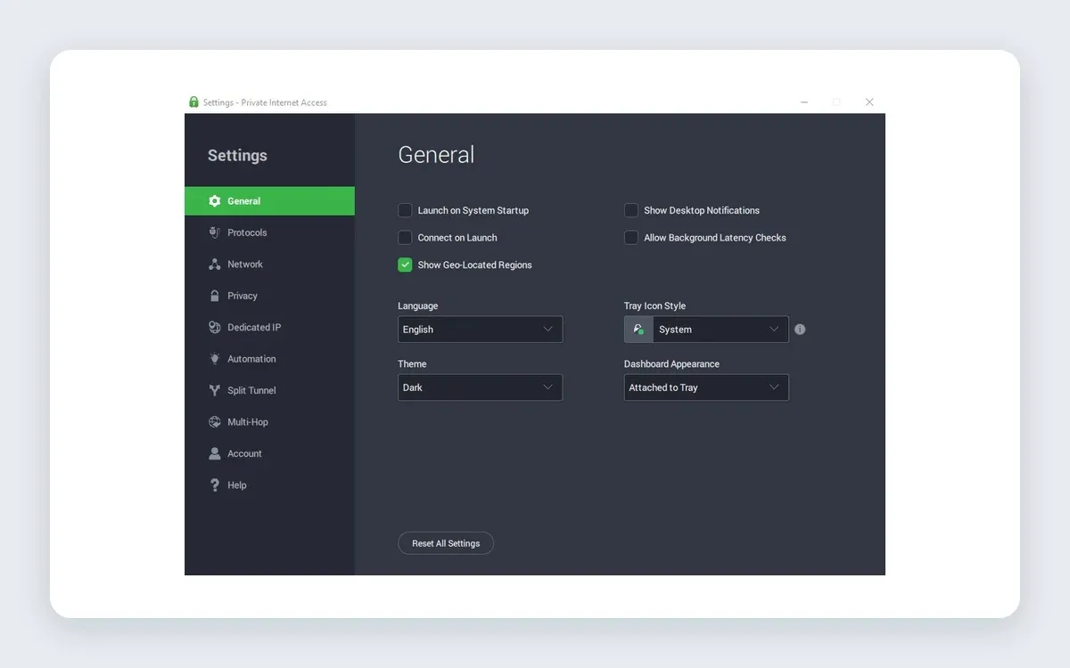
Task: Click the Automation lightbulb icon
Action: tap(214, 359)
